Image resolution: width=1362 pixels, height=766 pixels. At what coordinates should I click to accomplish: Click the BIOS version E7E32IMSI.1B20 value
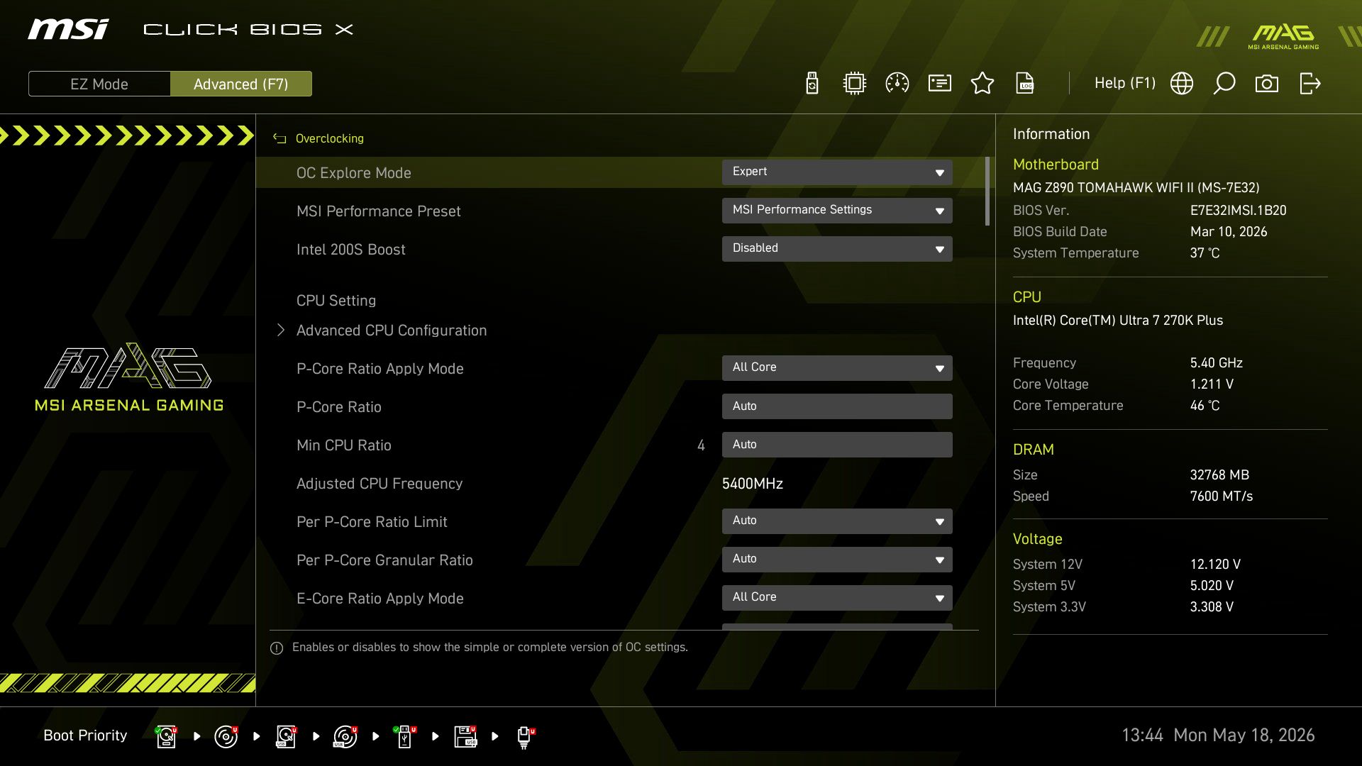(1238, 211)
